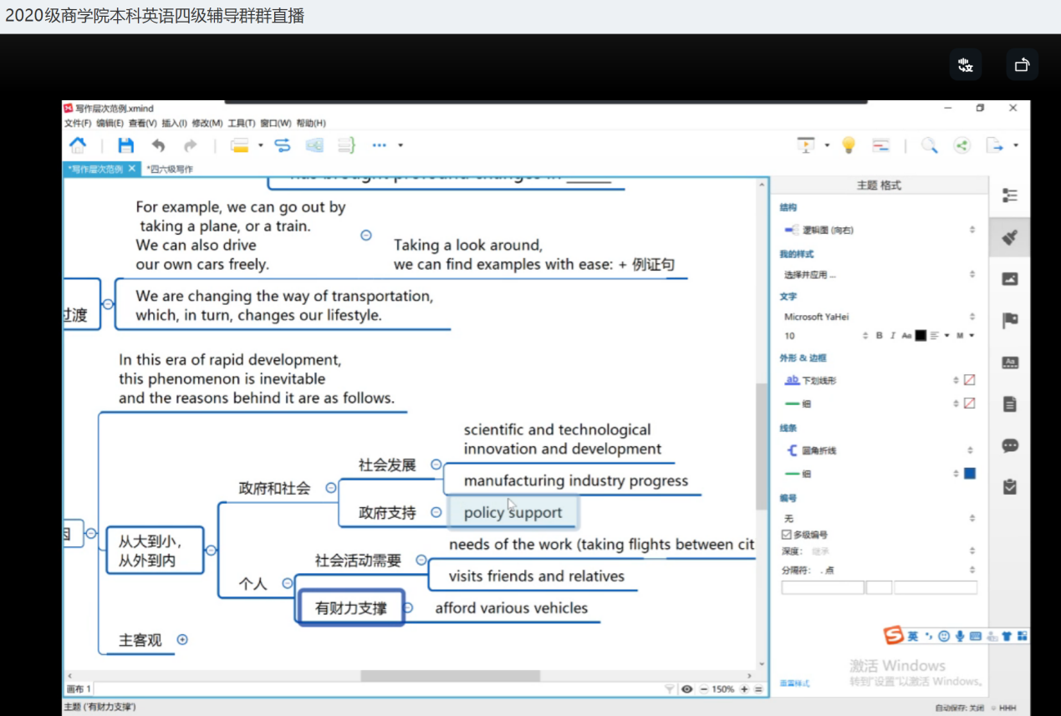Toggle italic text formatting
The image size is (1061, 716).
892,336
